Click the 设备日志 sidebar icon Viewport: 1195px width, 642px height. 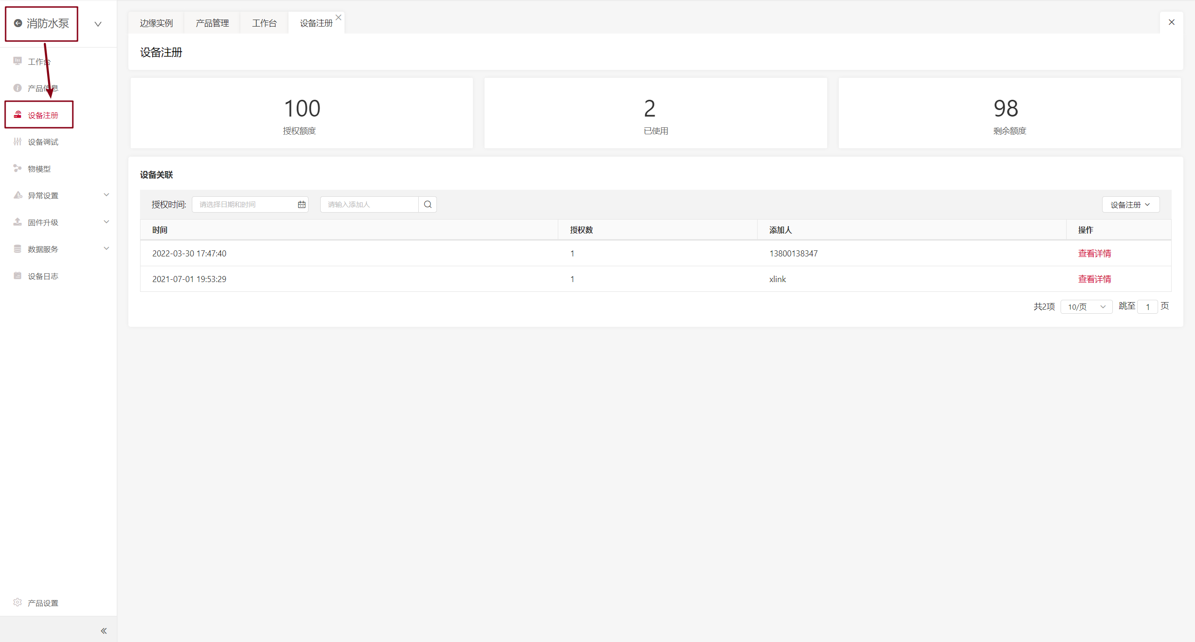pos(18,276)
